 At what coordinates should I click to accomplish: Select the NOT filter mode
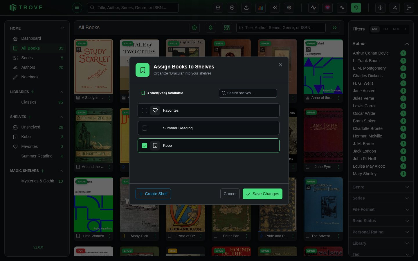coord(396,29)
